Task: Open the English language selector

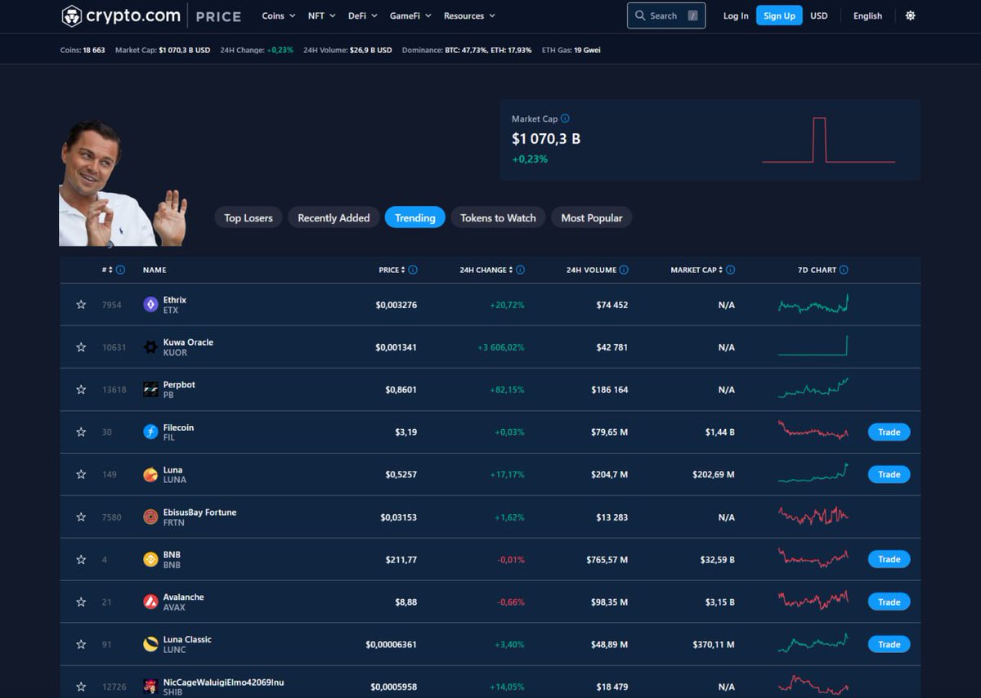Action: pyautogui.click(x=867, y=16)
